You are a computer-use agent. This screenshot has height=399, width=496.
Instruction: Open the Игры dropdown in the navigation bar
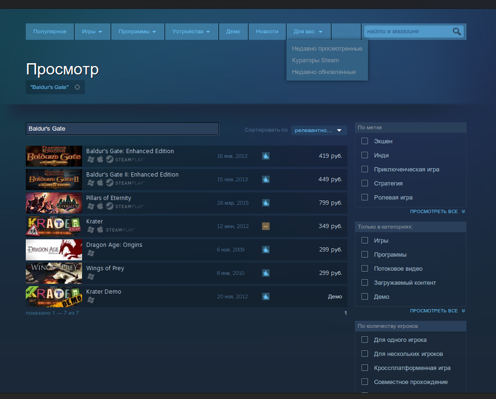tap(92, 31)
